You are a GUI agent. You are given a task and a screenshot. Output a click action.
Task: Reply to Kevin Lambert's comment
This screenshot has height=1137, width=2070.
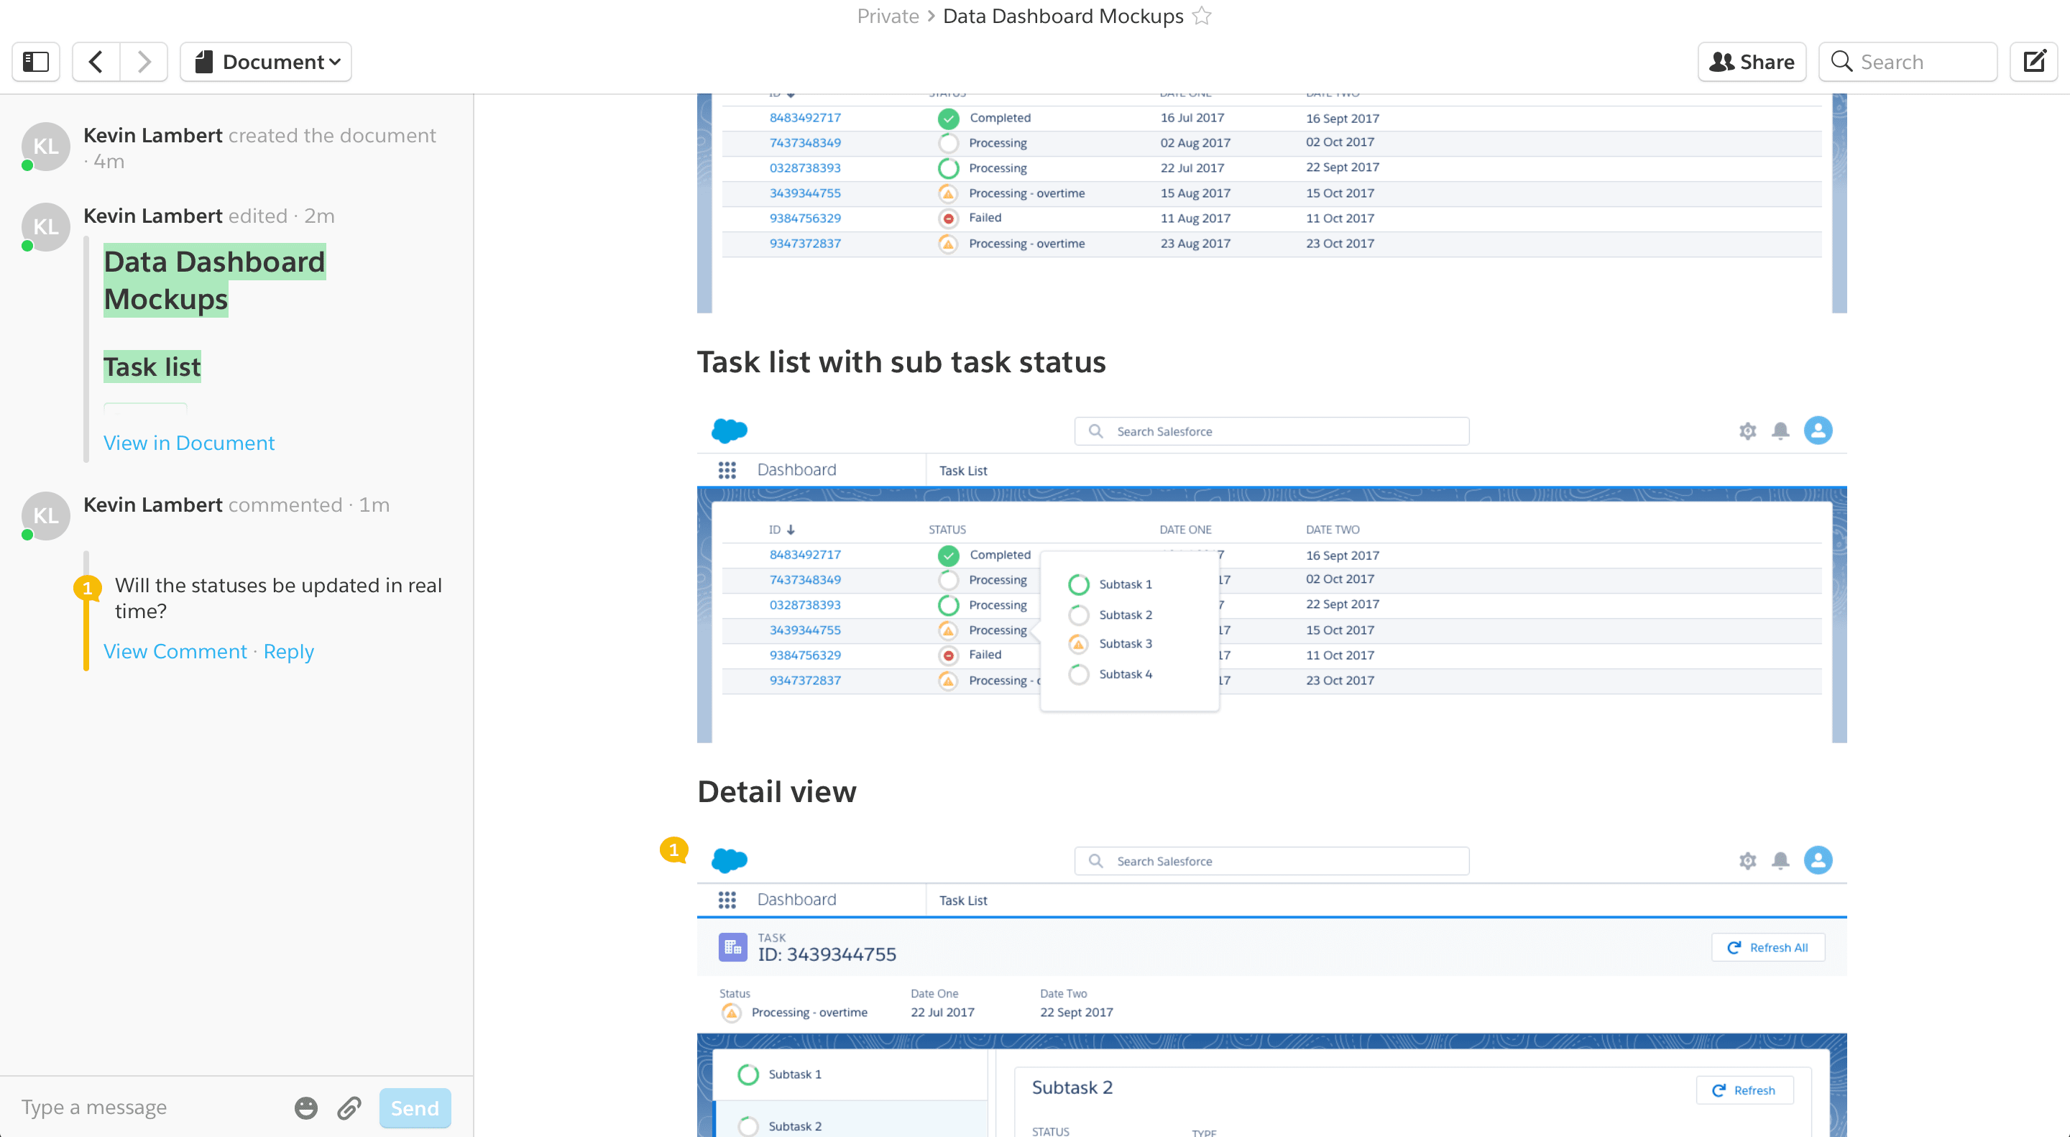288,651
